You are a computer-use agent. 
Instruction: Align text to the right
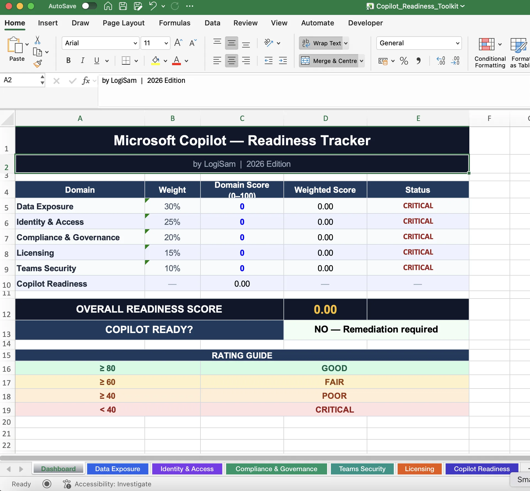(x=246, y=60)
